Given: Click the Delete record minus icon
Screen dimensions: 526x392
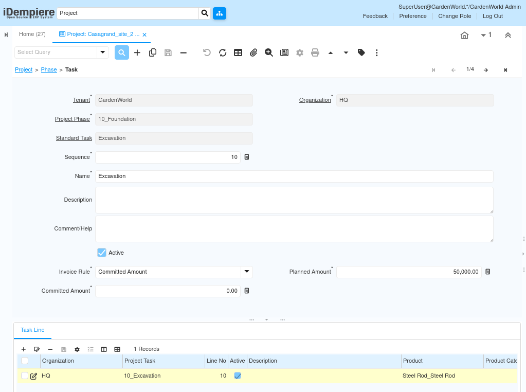Looking at the screenshot, I should 184,52.
